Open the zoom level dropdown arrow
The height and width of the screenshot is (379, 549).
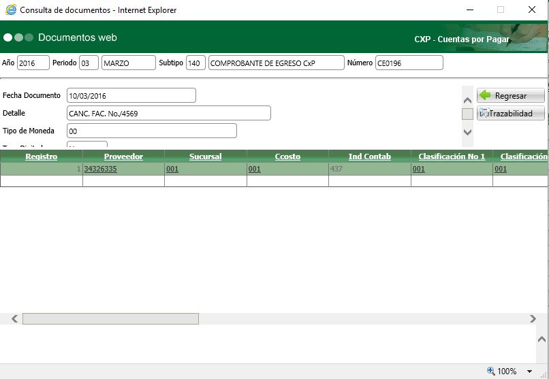point(530,372)
